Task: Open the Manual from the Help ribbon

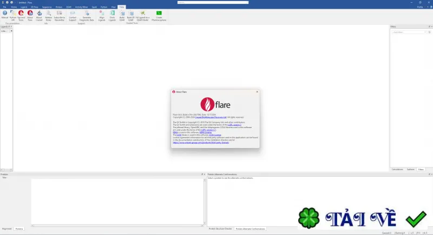Action: (5, 15)
